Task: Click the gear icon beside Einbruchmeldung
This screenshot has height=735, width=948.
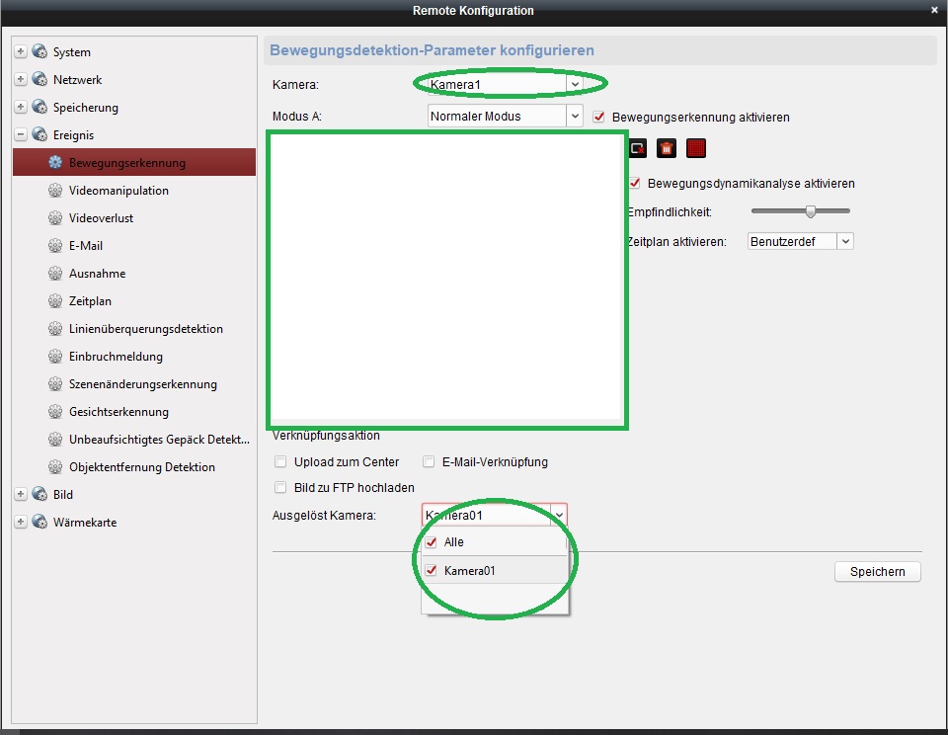Action: [55, 357]
